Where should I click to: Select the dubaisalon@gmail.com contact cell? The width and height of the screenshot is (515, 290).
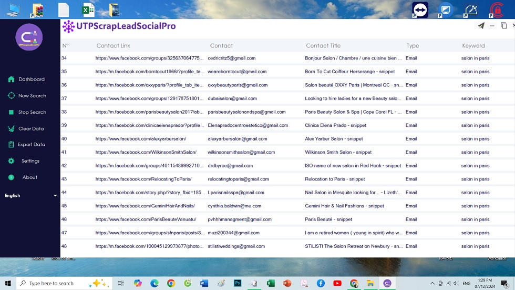click(x=232, y=98)
